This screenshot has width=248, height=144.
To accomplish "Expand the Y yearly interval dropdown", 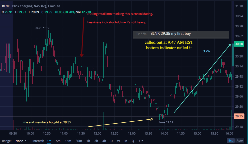I will pyautogui.click(x=140, y=141).
